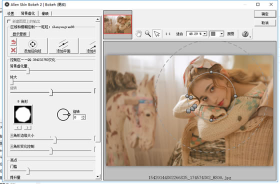
Task: Switch to the 设置 tab
Action: pos(10,13)
